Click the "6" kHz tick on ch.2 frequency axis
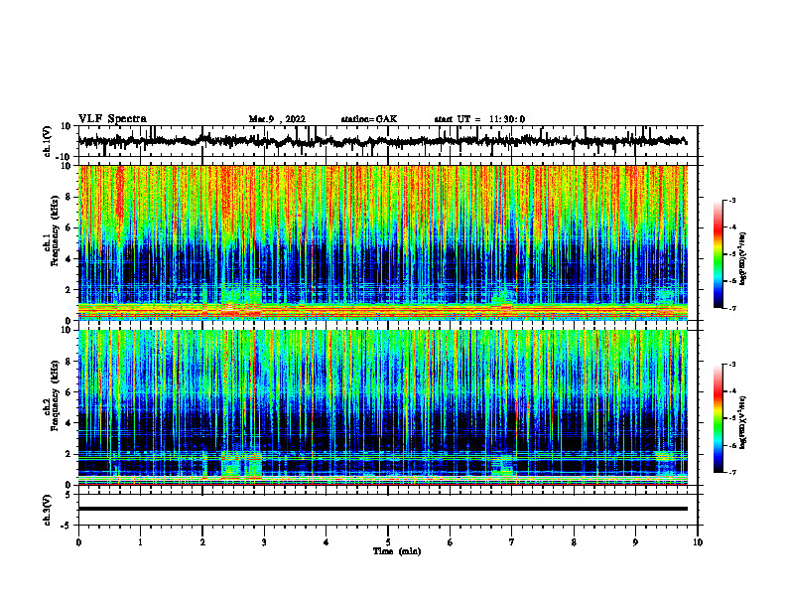 (x=68, y=392)
